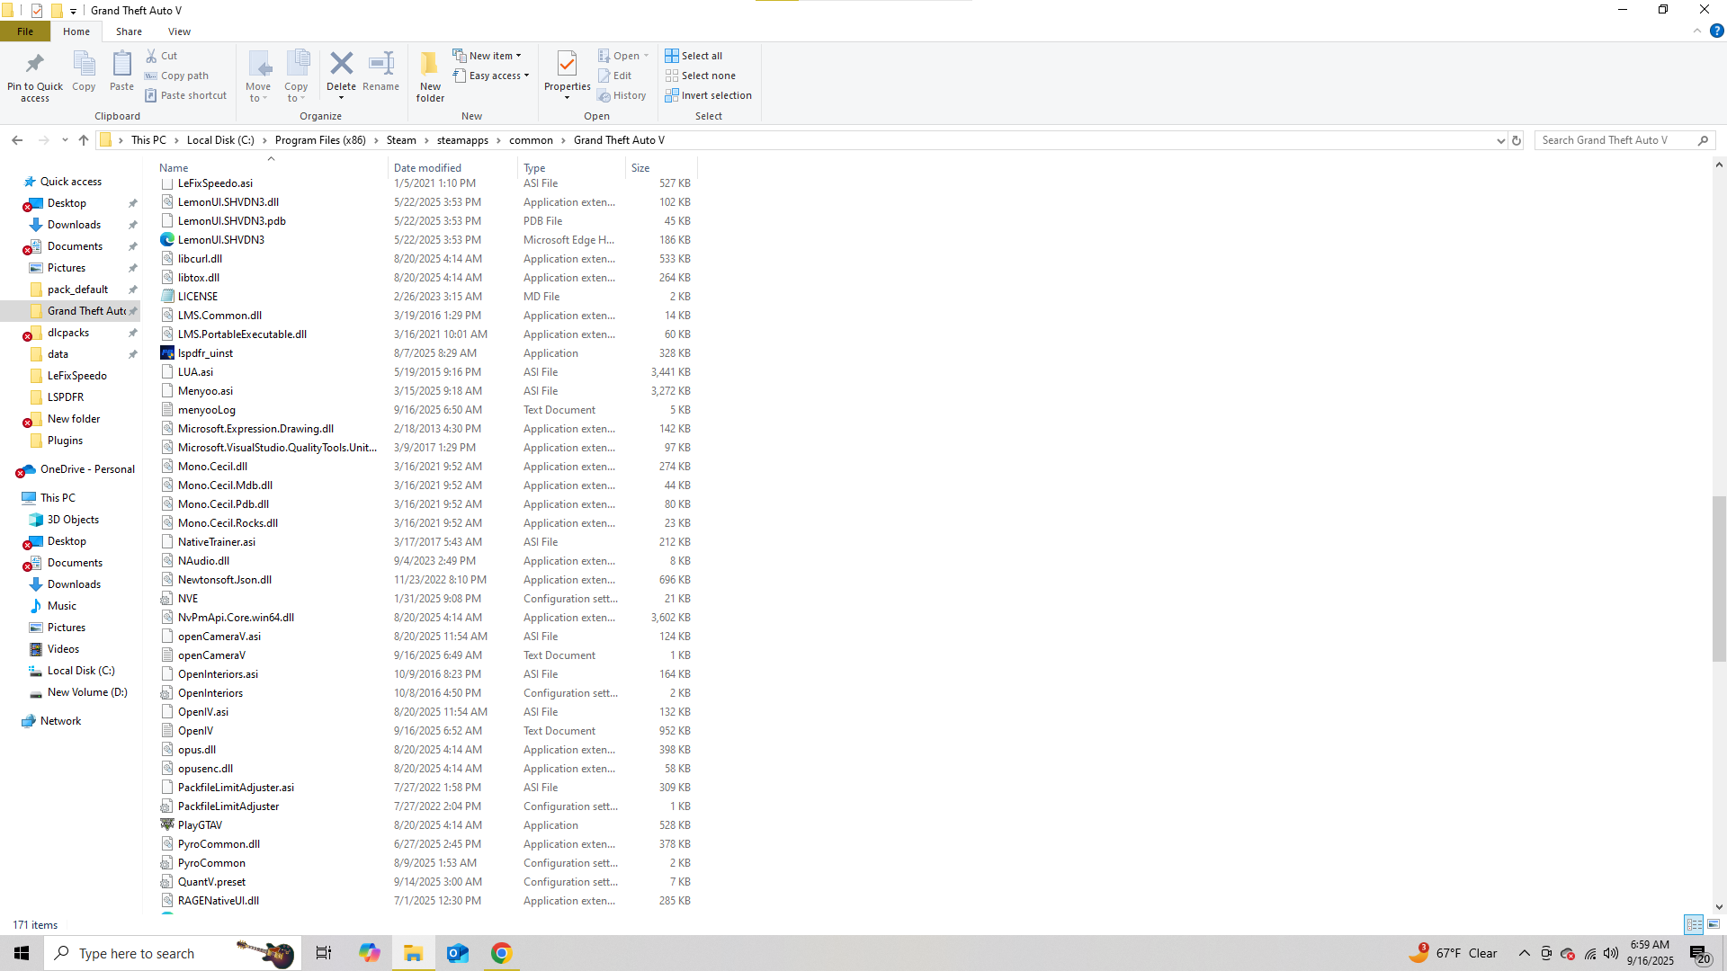This screenshot has width=1727, height=971.
Task: Click Pin to Quick access icon
Action: coord(35,65)
